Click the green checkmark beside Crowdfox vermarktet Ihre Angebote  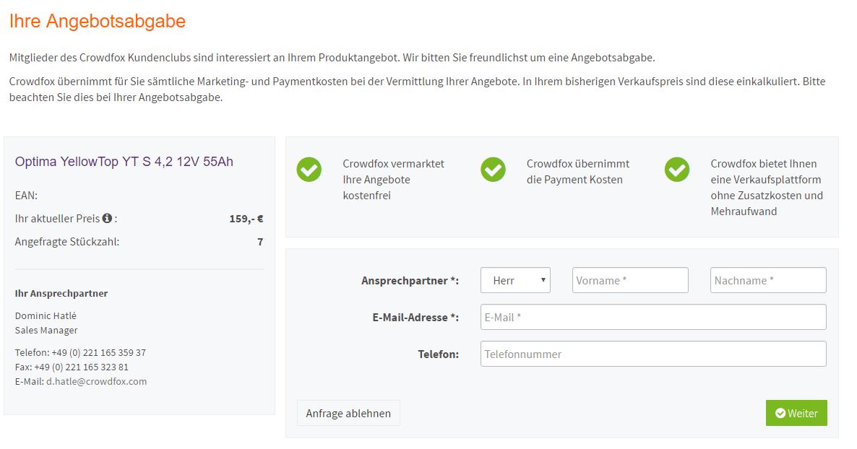coord(309,170)
